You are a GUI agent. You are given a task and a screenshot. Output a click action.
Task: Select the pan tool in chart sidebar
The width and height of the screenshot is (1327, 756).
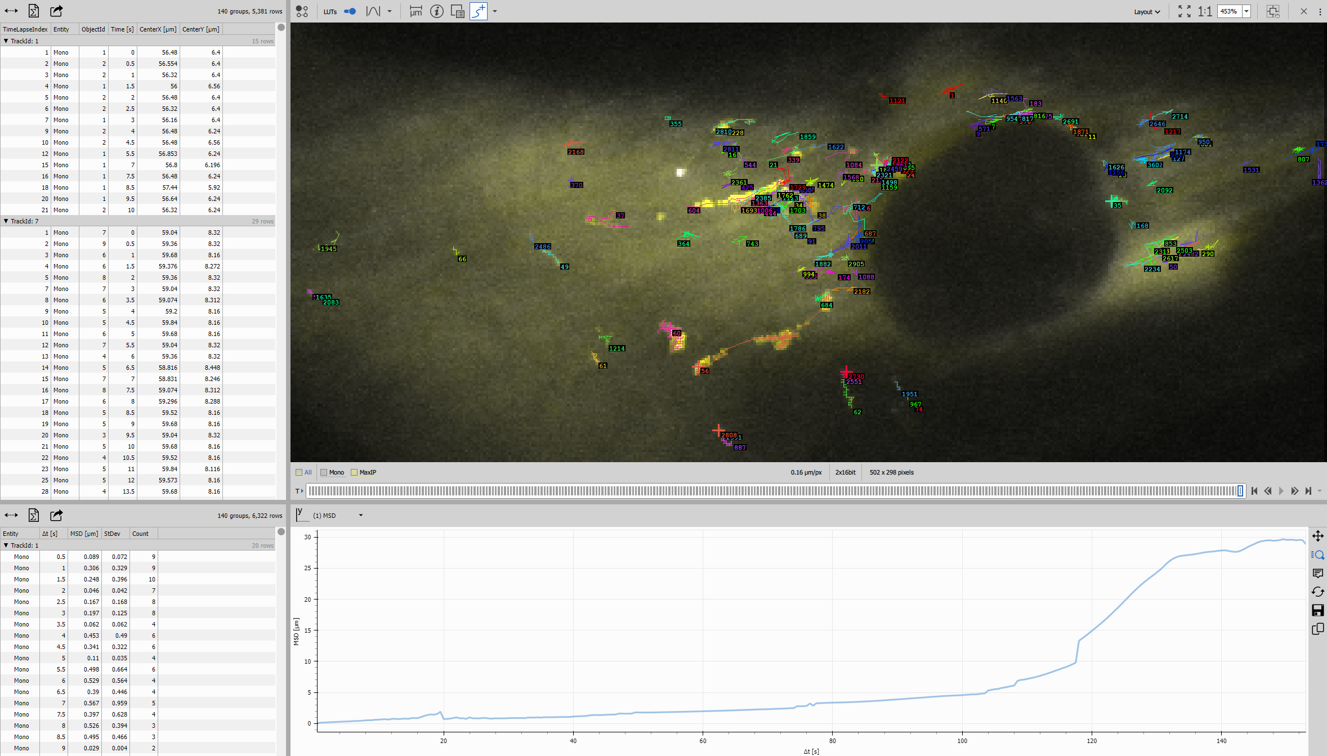coord(1318,536)
